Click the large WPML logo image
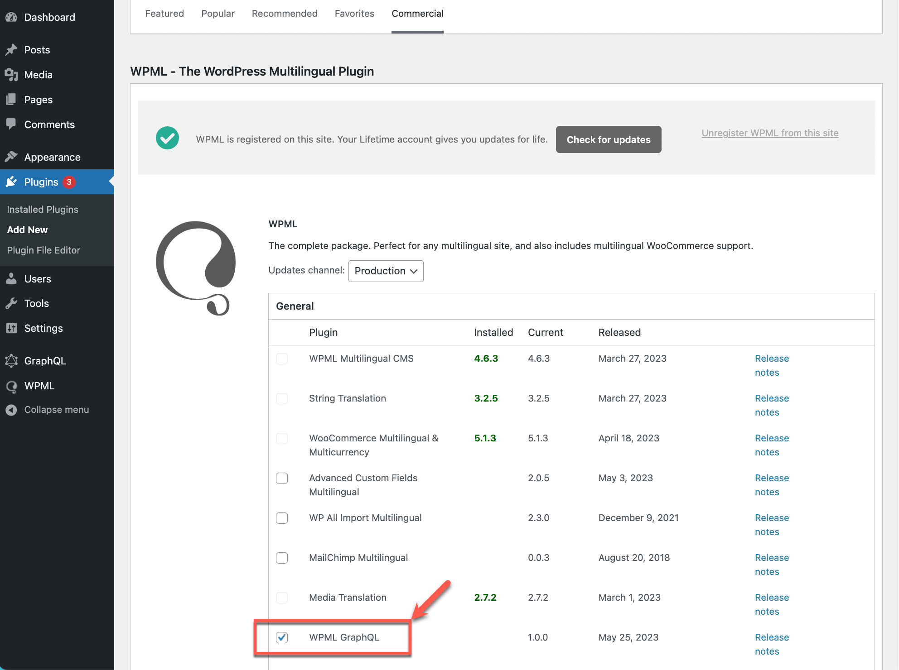This screenshot has height=670, width=899. 196,268
